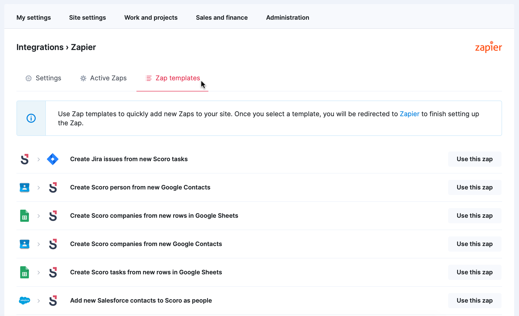Screen dimensions: 519x316
Task: Click Google Contacts icon in Scoro person row
Action: pos(25,187)
